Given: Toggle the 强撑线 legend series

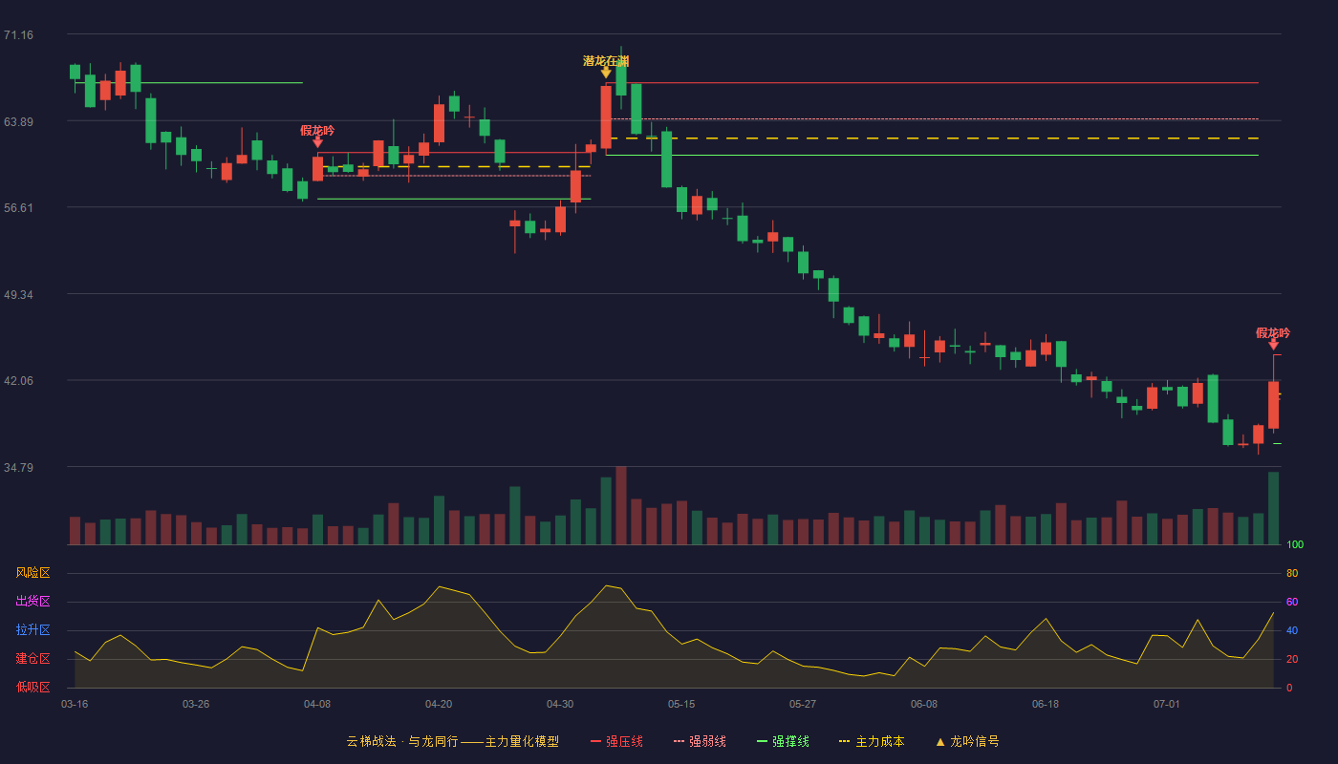Looking at the screenshot, I should (x=783, y=741).
